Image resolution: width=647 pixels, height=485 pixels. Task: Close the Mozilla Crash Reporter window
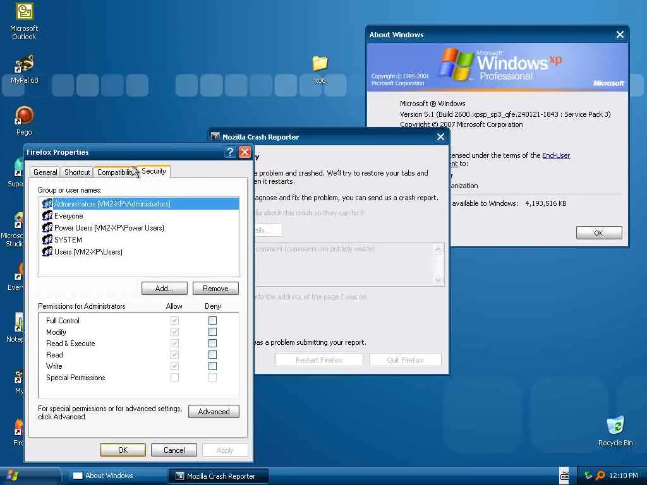click(x=440, y=136)
